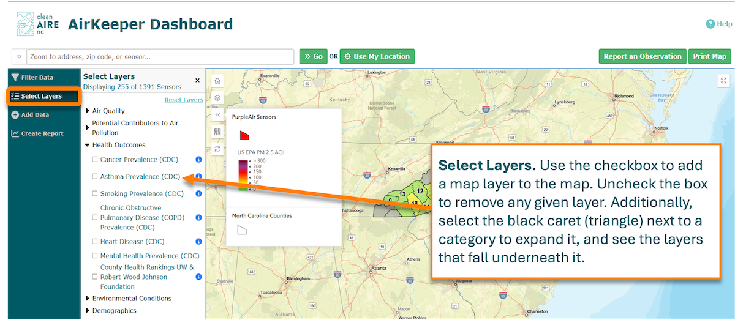The width and height of the screenshot is (735, 320).
Task: Show info for Heart Disease layer
Action: (x=198, y=242)
